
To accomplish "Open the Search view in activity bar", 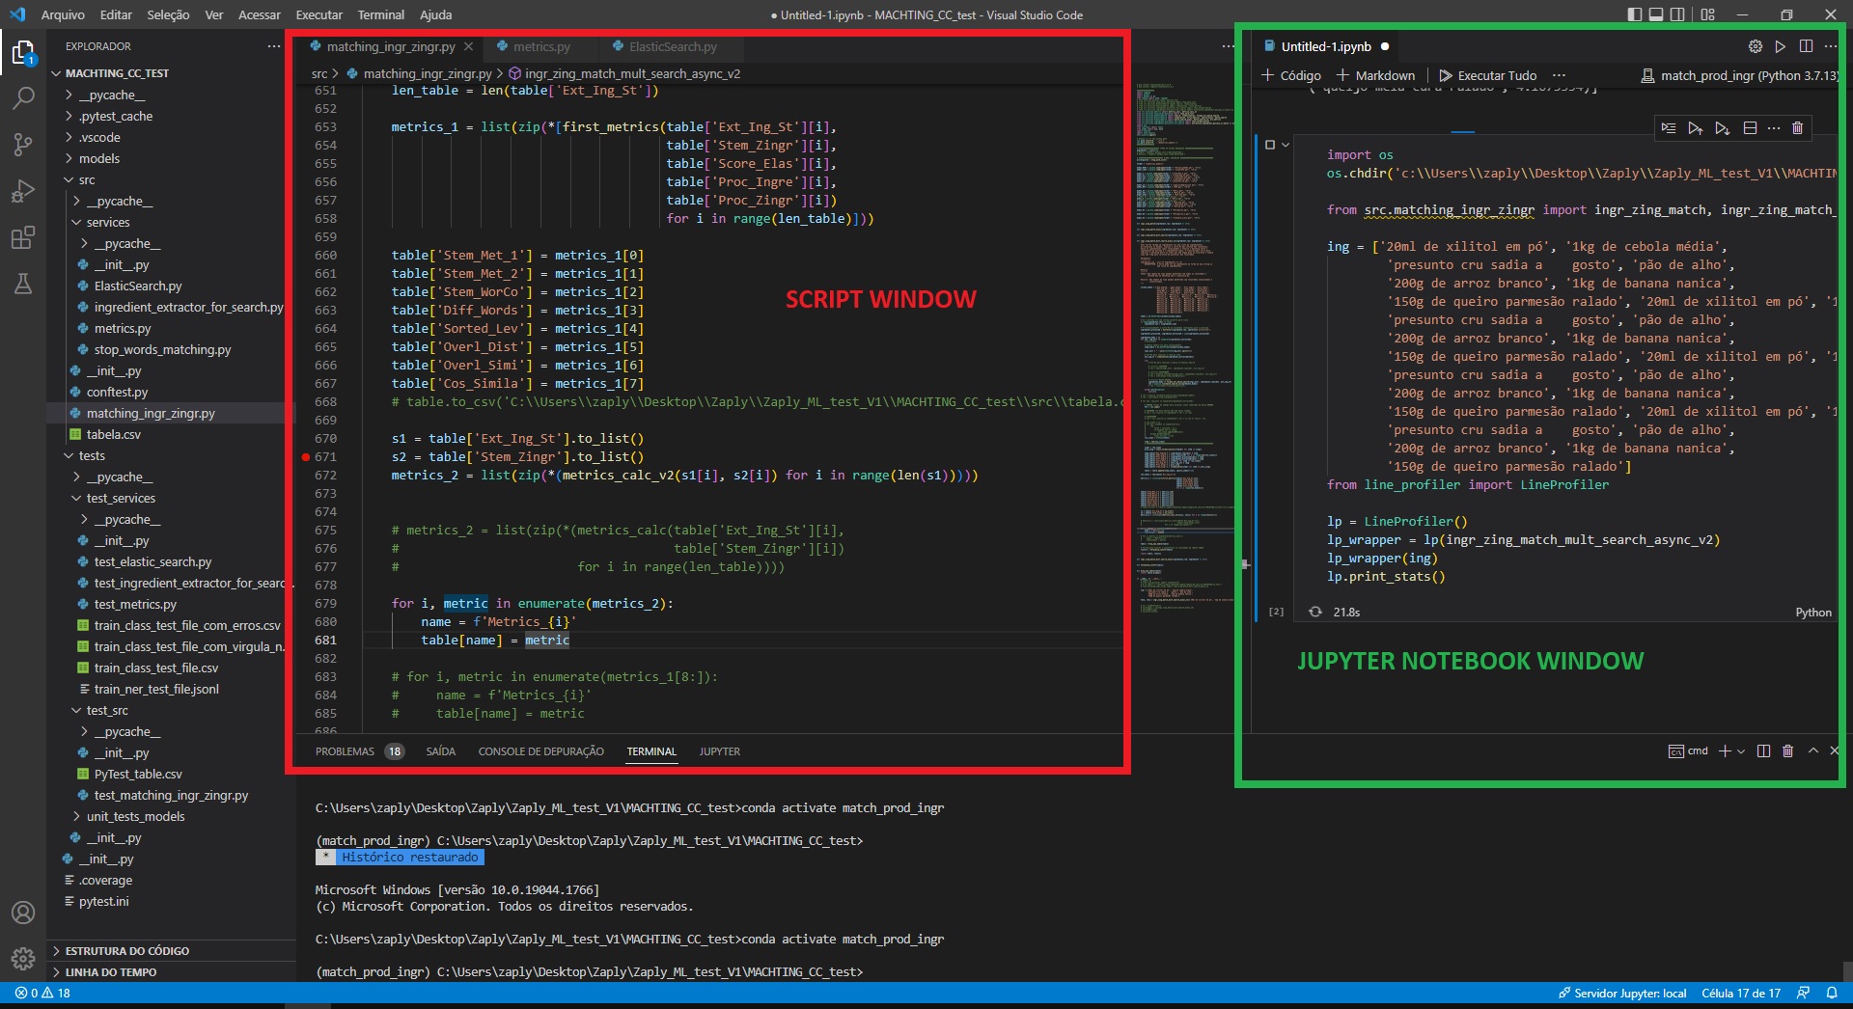I will coord(23,97).
